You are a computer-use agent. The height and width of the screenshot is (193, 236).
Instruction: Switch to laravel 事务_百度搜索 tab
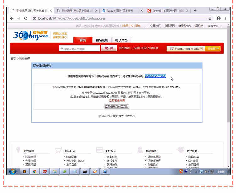pyautogui.click(x=120, y=11)
